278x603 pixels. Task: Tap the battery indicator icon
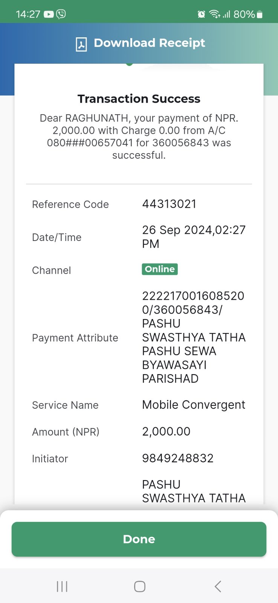pyautogui.click(x=260, y=14)
